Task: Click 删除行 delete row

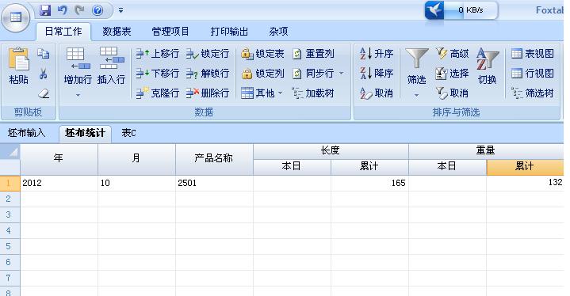Action: pos(208,93)
